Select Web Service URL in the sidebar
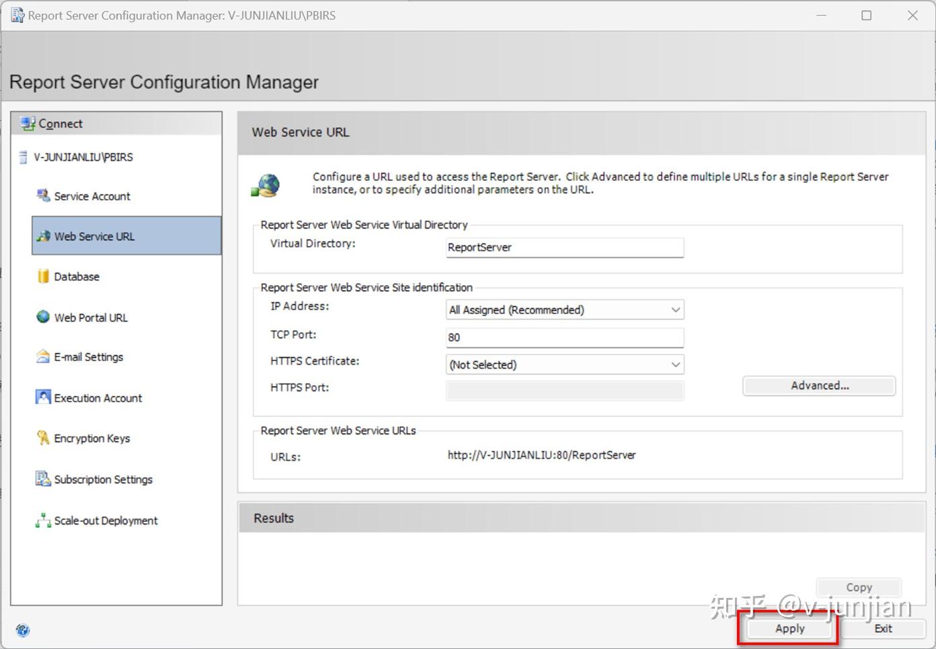 click(126, 236)
